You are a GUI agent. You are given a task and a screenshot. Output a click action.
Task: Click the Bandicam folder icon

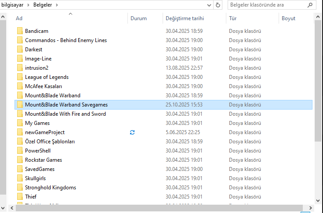20,31
